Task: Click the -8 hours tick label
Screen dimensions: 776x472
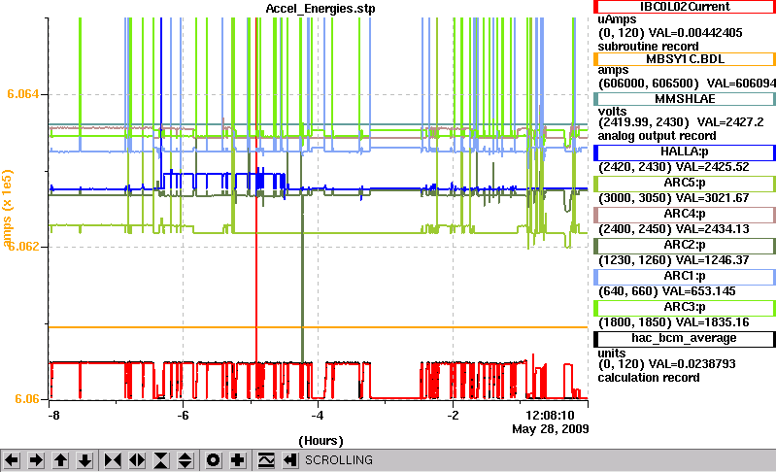Action: (x=53, y=415)
